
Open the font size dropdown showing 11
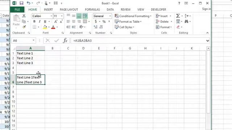[x=62, y=16]
